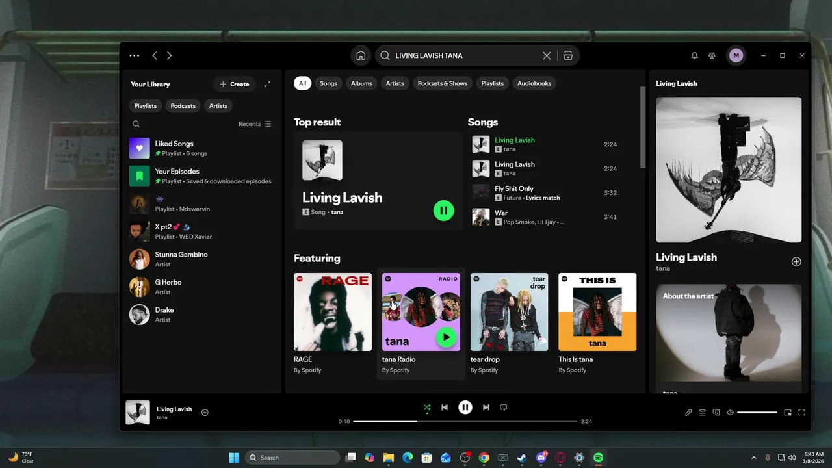Add Living Lavish to Liked Songs in the now-playing bar
The width and height of the screenshot is (832, 468).
coord(205,413)
